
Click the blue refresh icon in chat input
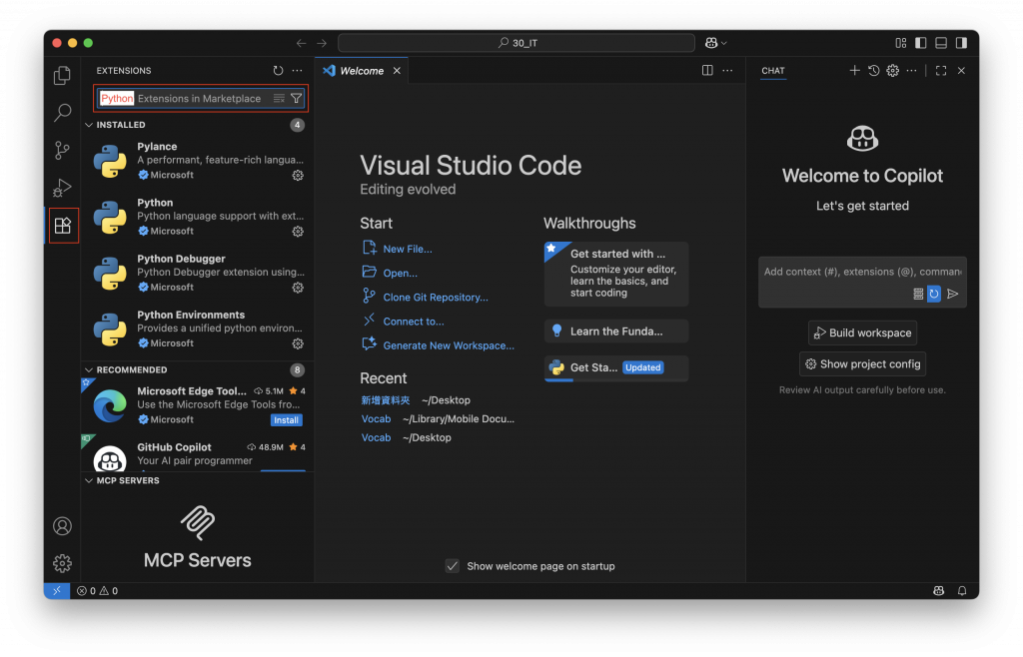point(934,294)
